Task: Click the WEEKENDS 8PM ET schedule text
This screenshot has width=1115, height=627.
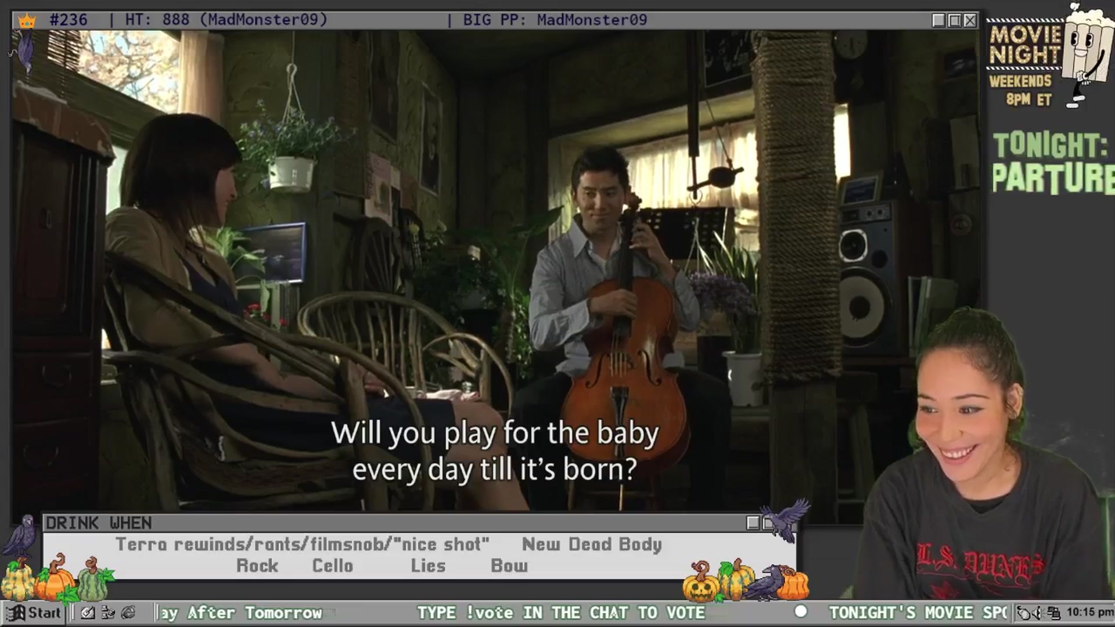Action: [x=1022, y=90]
